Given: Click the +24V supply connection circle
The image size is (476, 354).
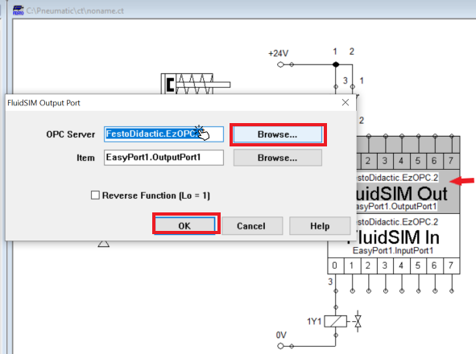Looking at the screenshot, I should pos(280,64).
